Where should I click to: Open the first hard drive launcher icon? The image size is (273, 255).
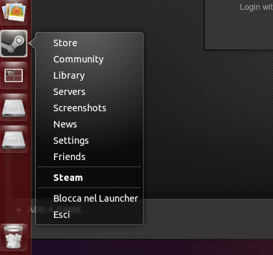(14, 107)
